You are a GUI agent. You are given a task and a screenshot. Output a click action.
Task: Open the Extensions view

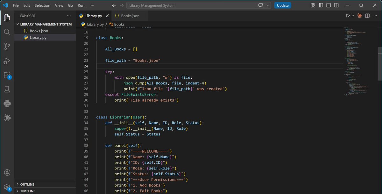[x=7, y=75]
